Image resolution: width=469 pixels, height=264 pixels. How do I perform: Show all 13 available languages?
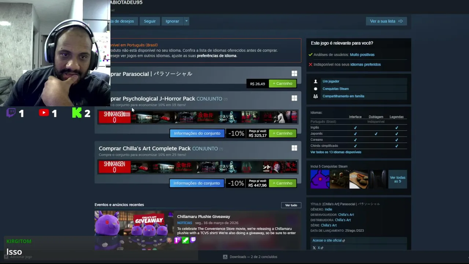(336, 152)
